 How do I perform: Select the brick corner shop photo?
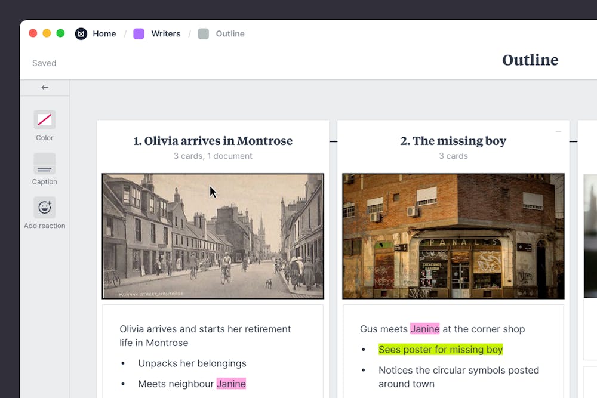pos(453,236)
